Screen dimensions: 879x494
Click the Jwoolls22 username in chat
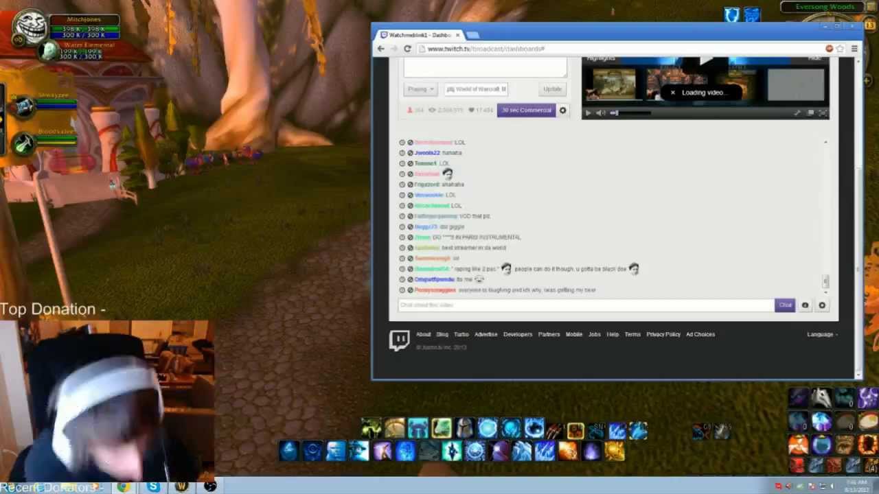(427, 153)
